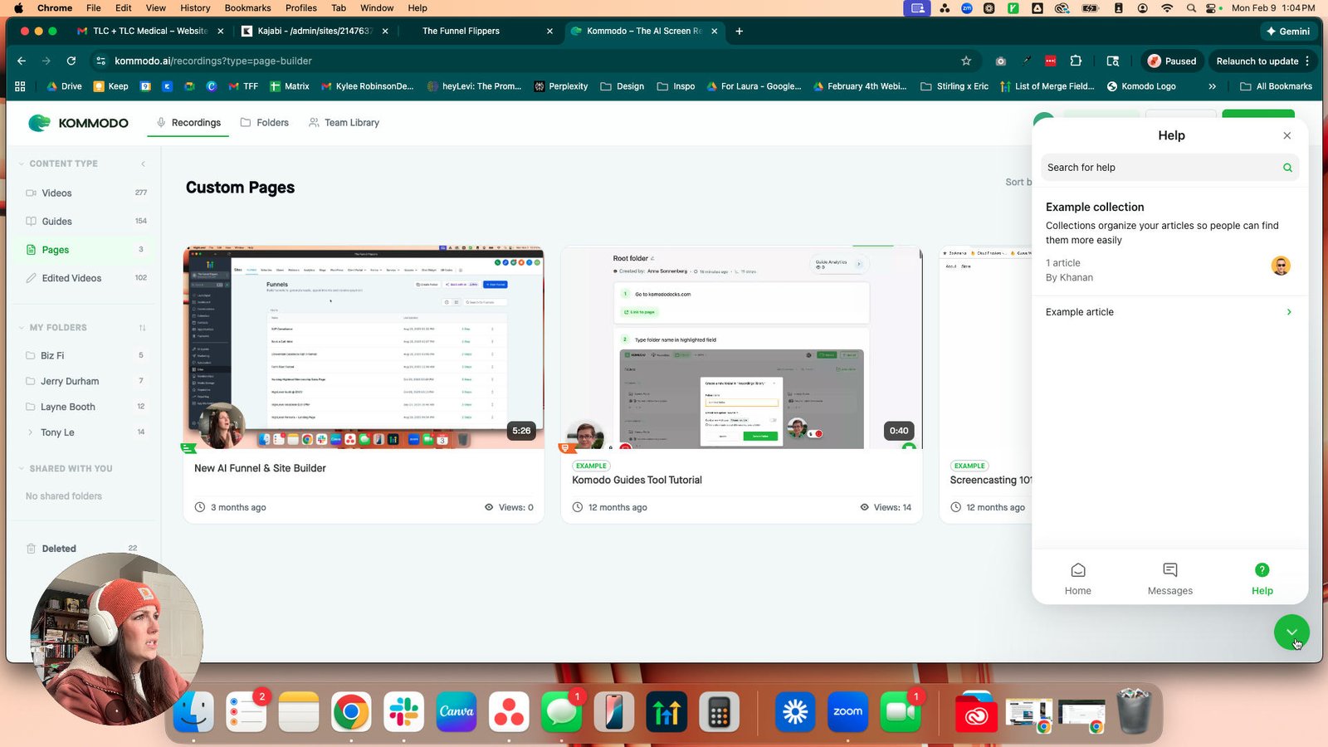Click the My Folders sort icon
The image size is (1328, 747).
(x=142, y=328)
